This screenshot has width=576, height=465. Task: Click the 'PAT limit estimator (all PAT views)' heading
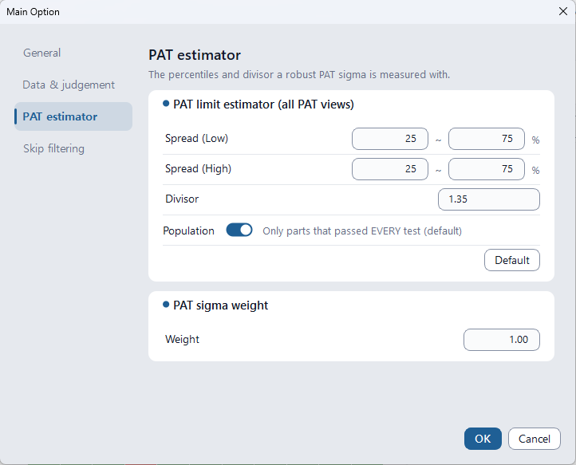click(263, 104)
